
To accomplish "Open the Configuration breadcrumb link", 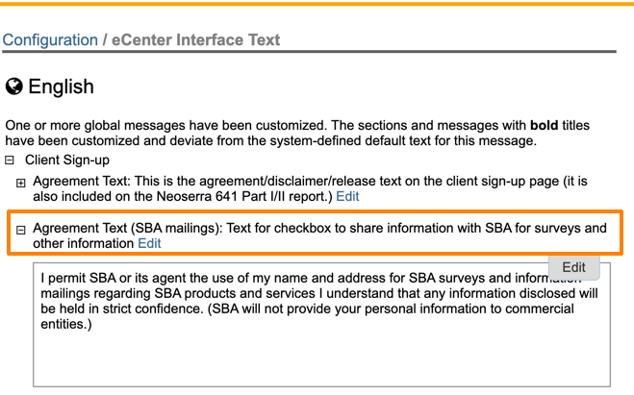I will [x=50, y=40].
